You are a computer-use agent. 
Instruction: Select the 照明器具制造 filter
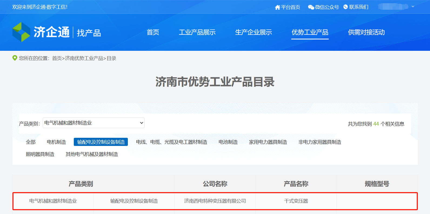[x=40, y=154]
